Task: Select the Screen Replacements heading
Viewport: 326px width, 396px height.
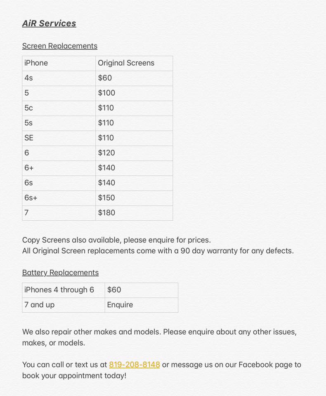Action: pyautogui.click(x=60, y=46)
